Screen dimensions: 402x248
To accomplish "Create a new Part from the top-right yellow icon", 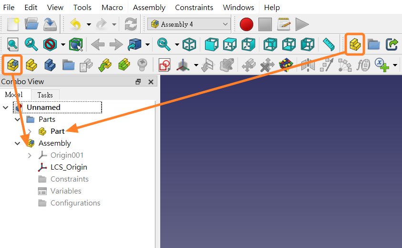I will click(355, 44).
